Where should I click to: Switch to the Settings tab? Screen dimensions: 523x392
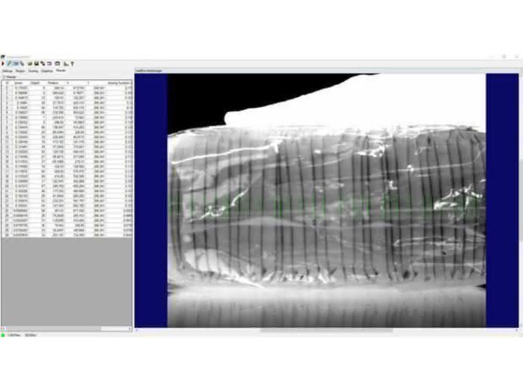(7, 71)
